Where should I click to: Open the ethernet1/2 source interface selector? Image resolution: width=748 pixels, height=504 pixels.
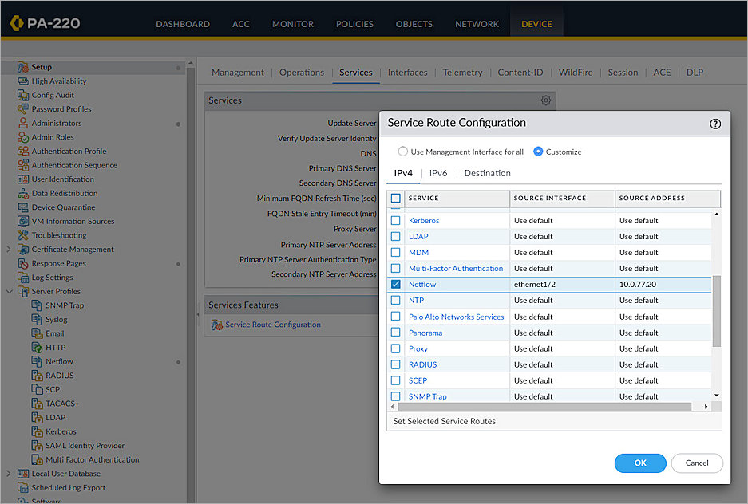click(x=527, y=284)
